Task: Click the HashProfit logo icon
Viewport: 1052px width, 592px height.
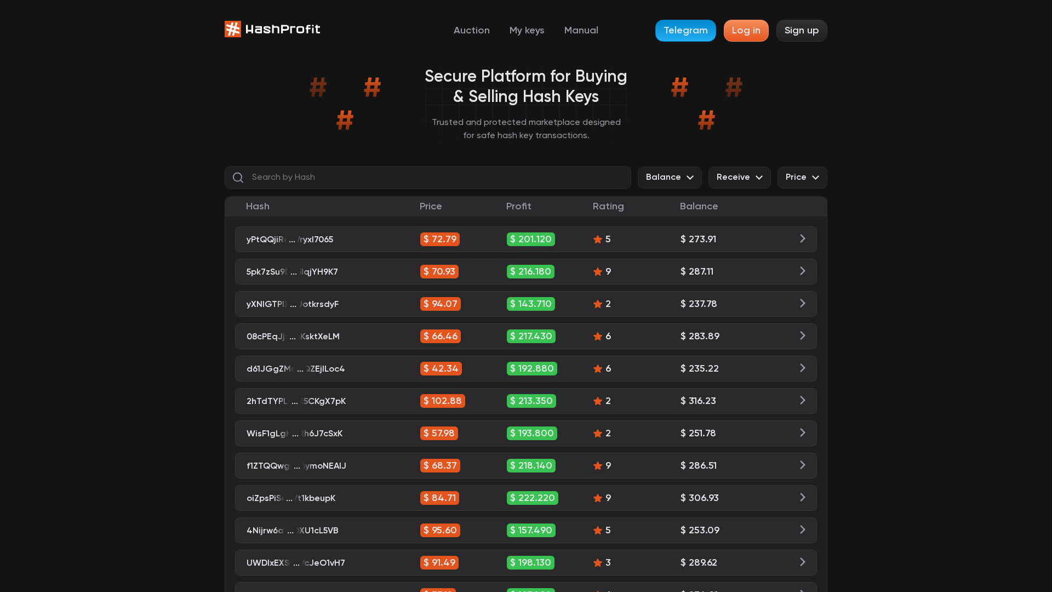Action: tap(233, 29)
